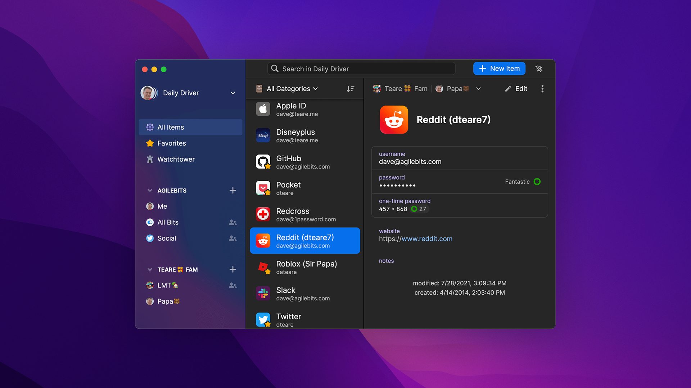Open the All Categories dropdown
This screenshot has width=691, height=388.
(x=288, y=89)
